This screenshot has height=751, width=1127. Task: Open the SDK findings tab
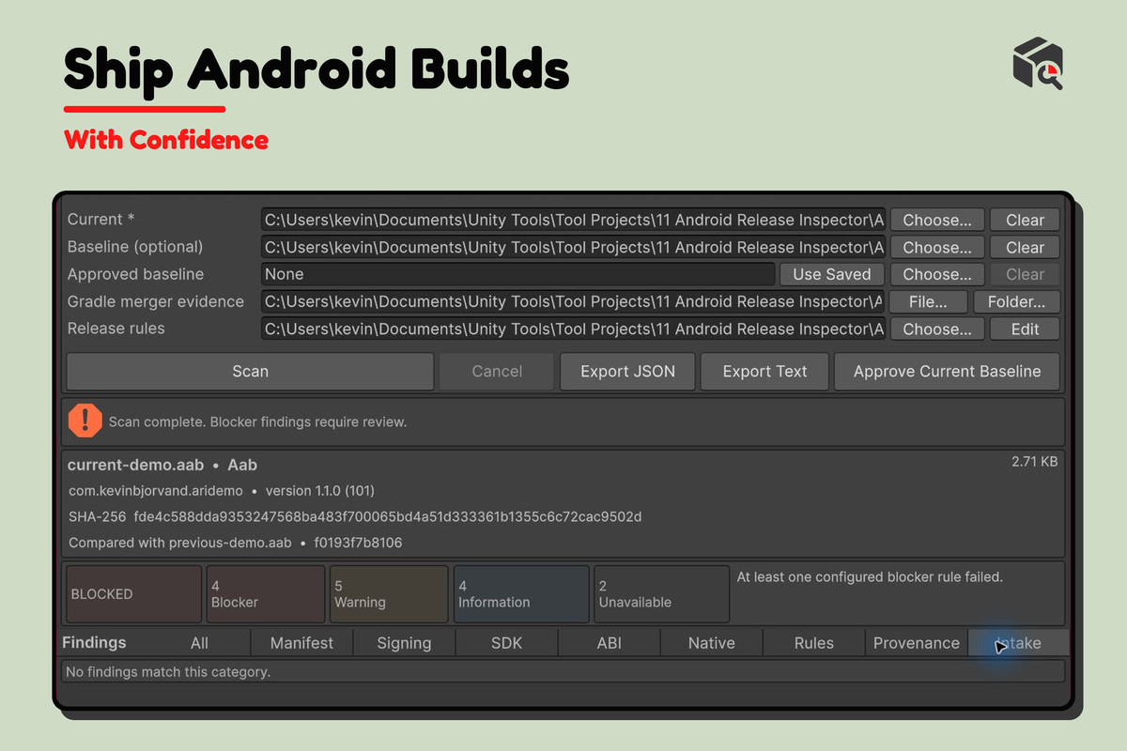pyautogui.click(x=506, y=643)
